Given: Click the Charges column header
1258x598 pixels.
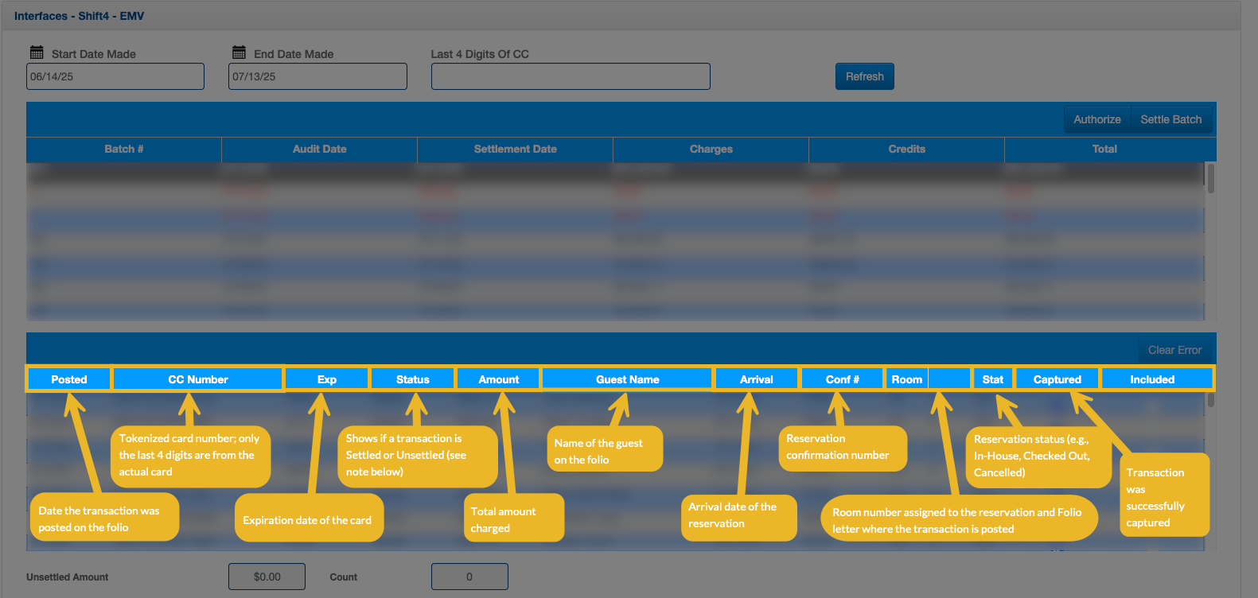Looking at the screenshot, I should pyautogui.click(x=711, y=149).
